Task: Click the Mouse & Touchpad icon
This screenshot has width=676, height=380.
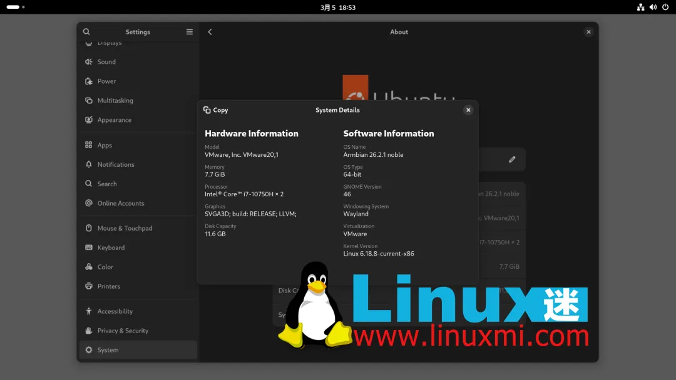Action: tap(89, 228)
